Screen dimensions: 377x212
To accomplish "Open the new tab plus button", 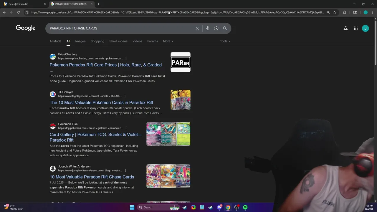I will coord(98,4).
